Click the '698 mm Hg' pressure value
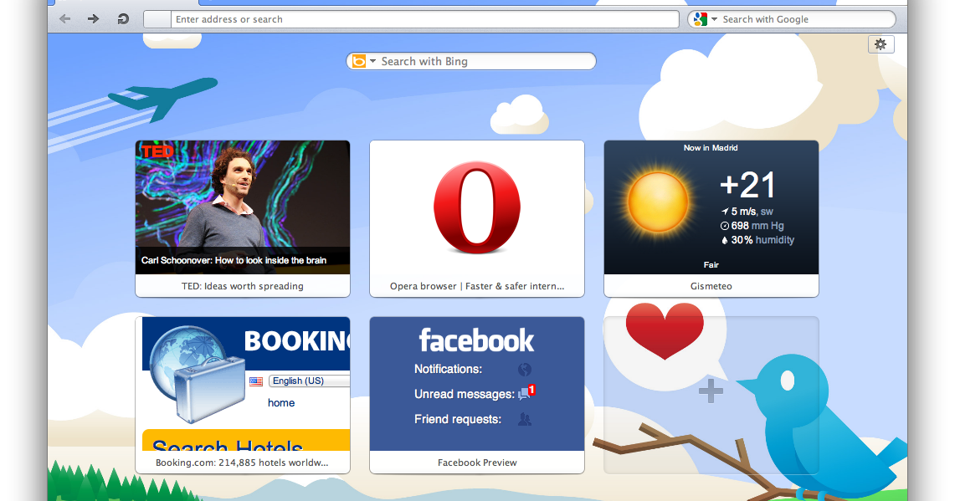Viewport: 955px width, 501px height. pos(752,226)
